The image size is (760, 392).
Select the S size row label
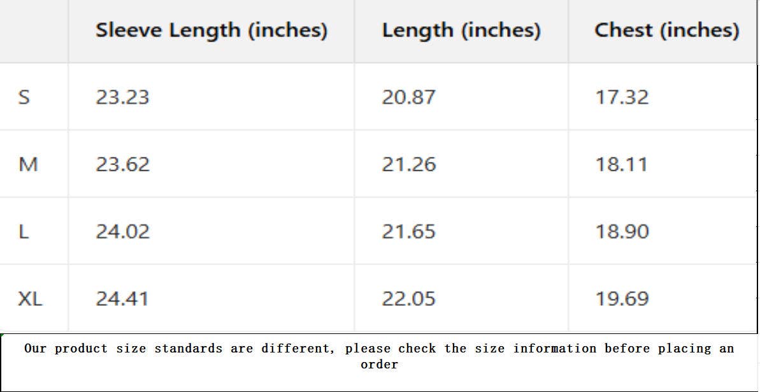click(24, 97)
